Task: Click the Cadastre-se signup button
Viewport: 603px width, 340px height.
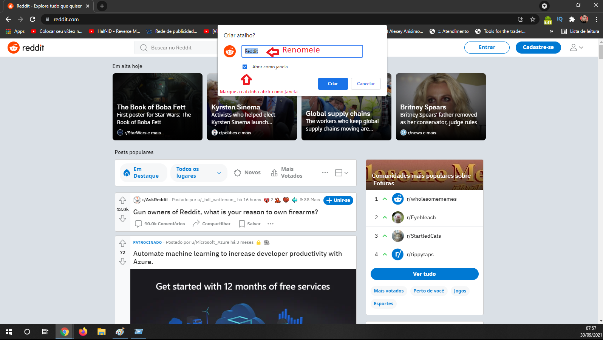Action: click(538, 48)
